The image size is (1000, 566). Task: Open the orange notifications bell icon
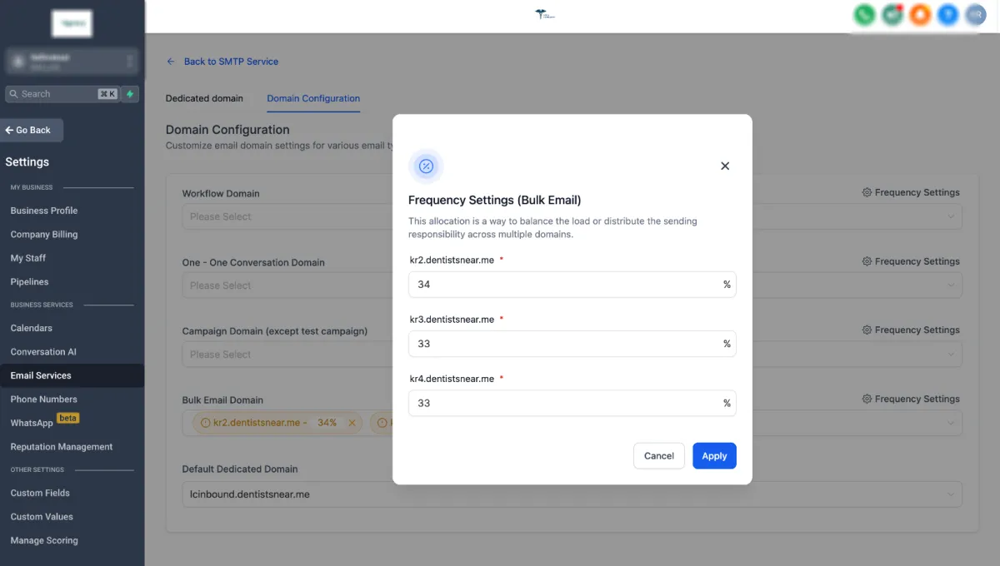click(920, 14)
